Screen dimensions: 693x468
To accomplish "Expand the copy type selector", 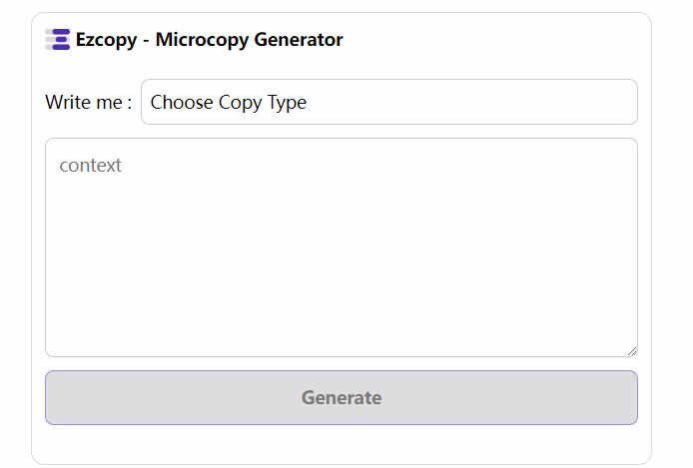I will 388,102.
